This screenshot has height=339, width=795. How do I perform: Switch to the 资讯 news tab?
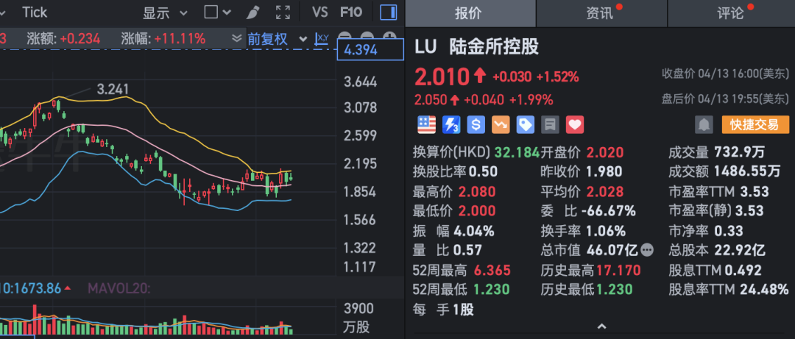click(602, 13)
